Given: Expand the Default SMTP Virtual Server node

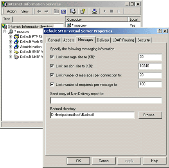Looking at the screenshot, I should point(11,52).
